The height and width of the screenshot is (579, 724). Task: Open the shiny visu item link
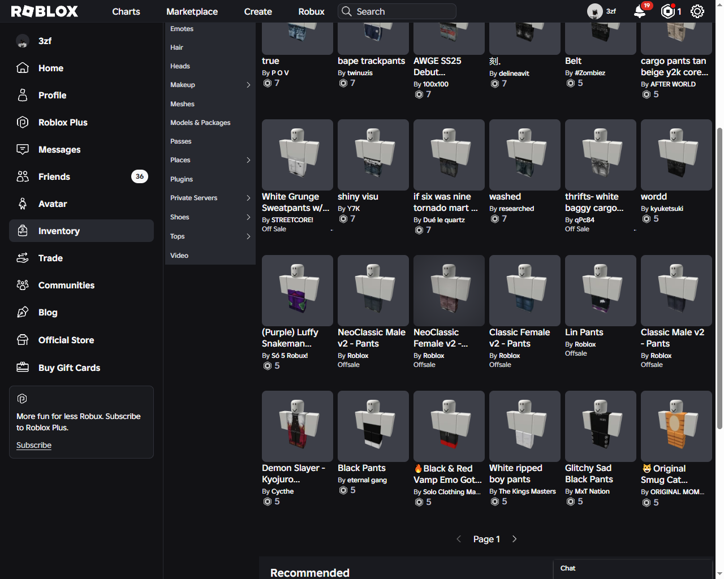pos(358,197)
